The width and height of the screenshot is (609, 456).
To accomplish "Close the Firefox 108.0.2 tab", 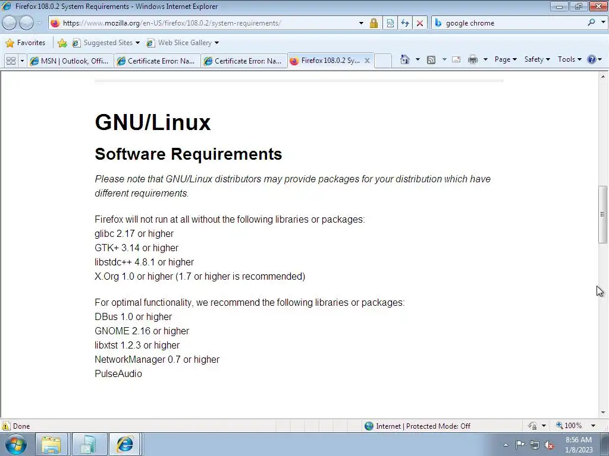I will tap(367, 61).
